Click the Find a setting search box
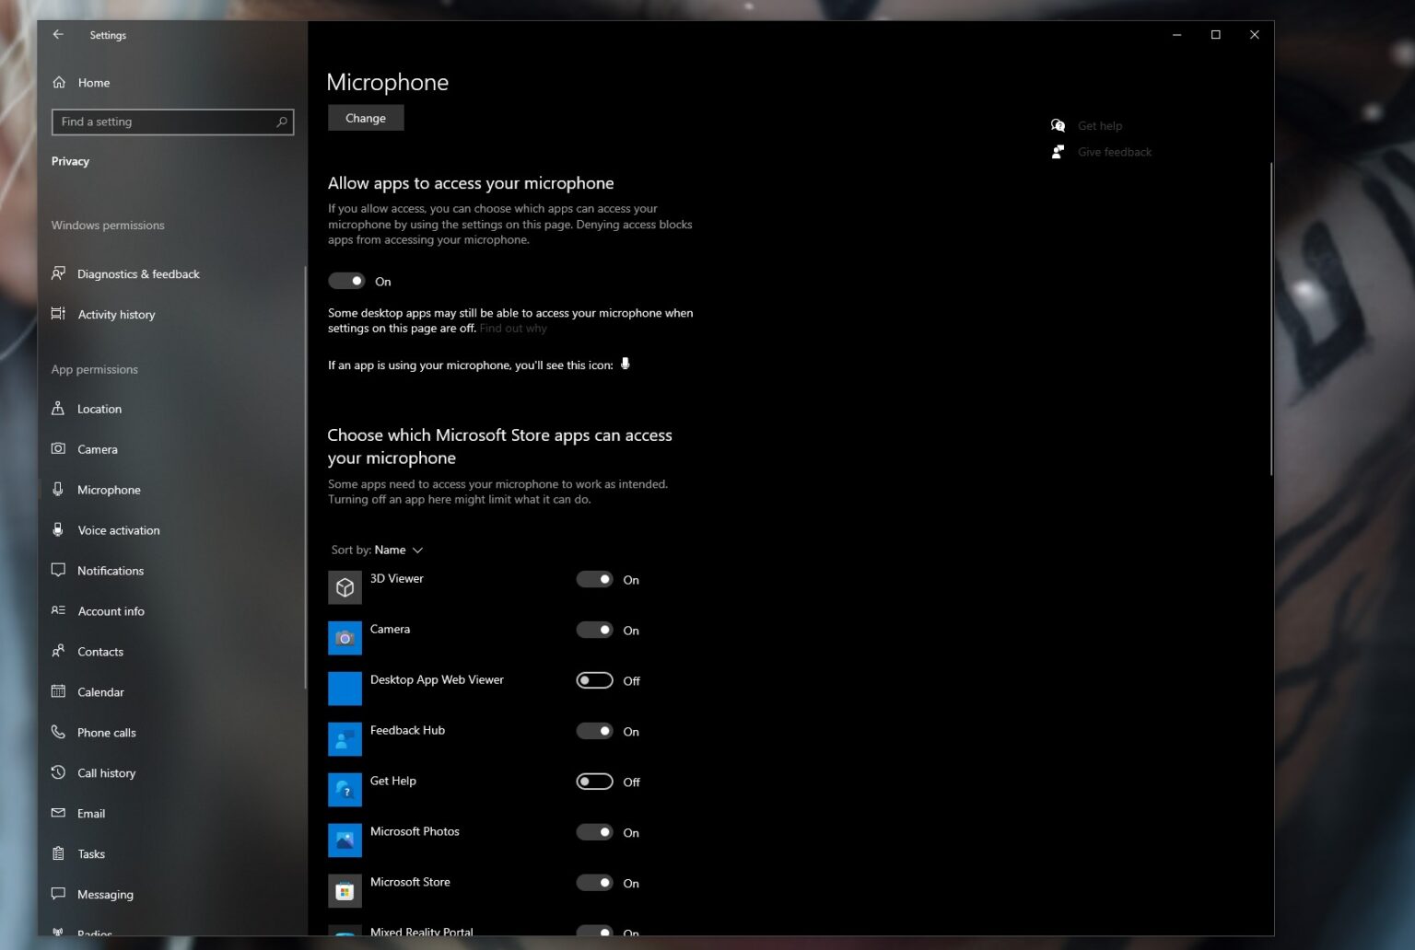This screenshot has width=1415, height=950. [172, 122]
